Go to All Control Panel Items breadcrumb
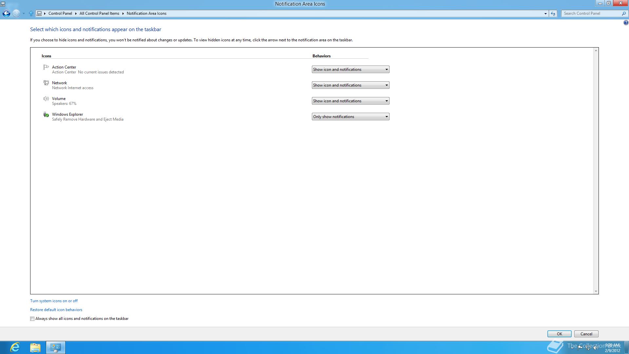629x354 pixels. [99, 13]
